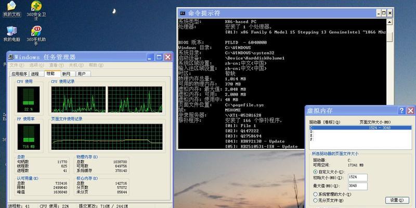Select drive F: in the drive list
Viewport: 416px width, 208px height.
coord(360,139)
